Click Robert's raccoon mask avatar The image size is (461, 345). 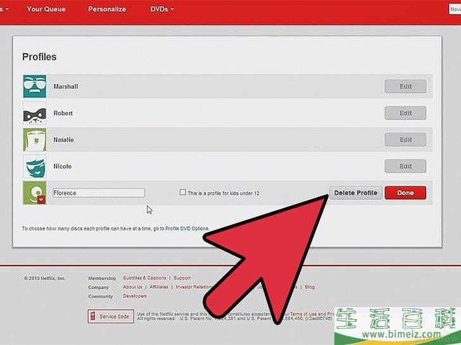(x=35, y=113)
